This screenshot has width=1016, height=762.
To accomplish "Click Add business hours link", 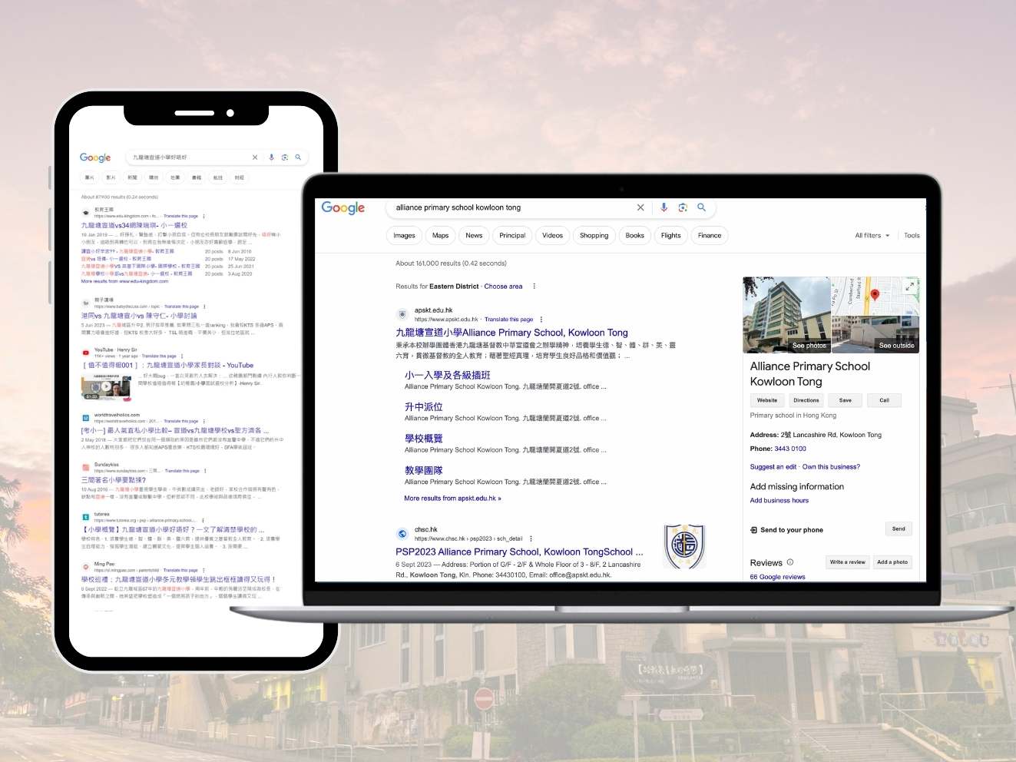I will click(x=779, y=501).
